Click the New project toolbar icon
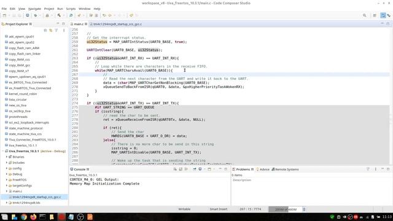The image size is (393, 221). pyautogui.click(x=4, y=15)
